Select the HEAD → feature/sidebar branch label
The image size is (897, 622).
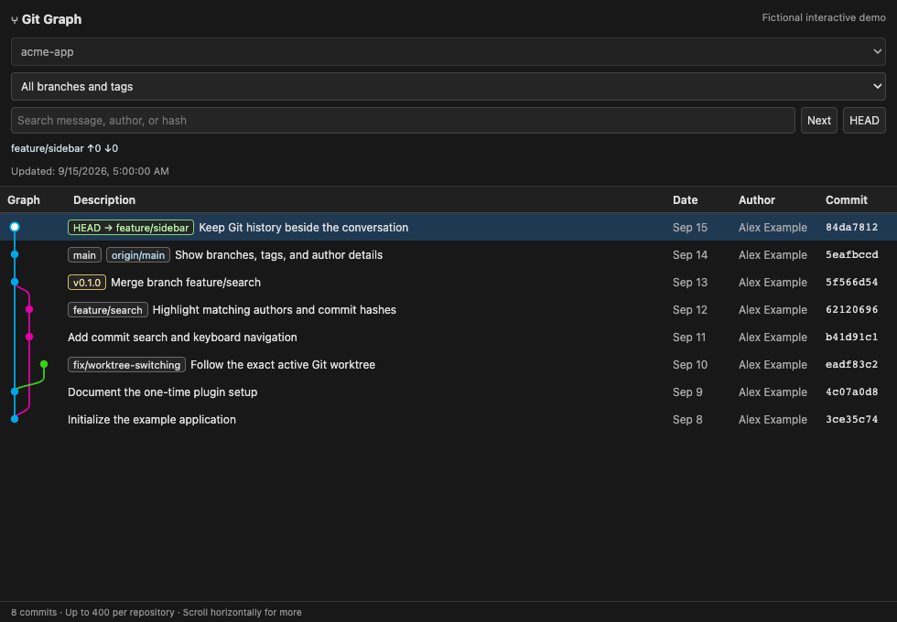130,228
